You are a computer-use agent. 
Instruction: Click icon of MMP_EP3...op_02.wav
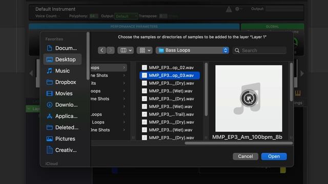point(145,67)
